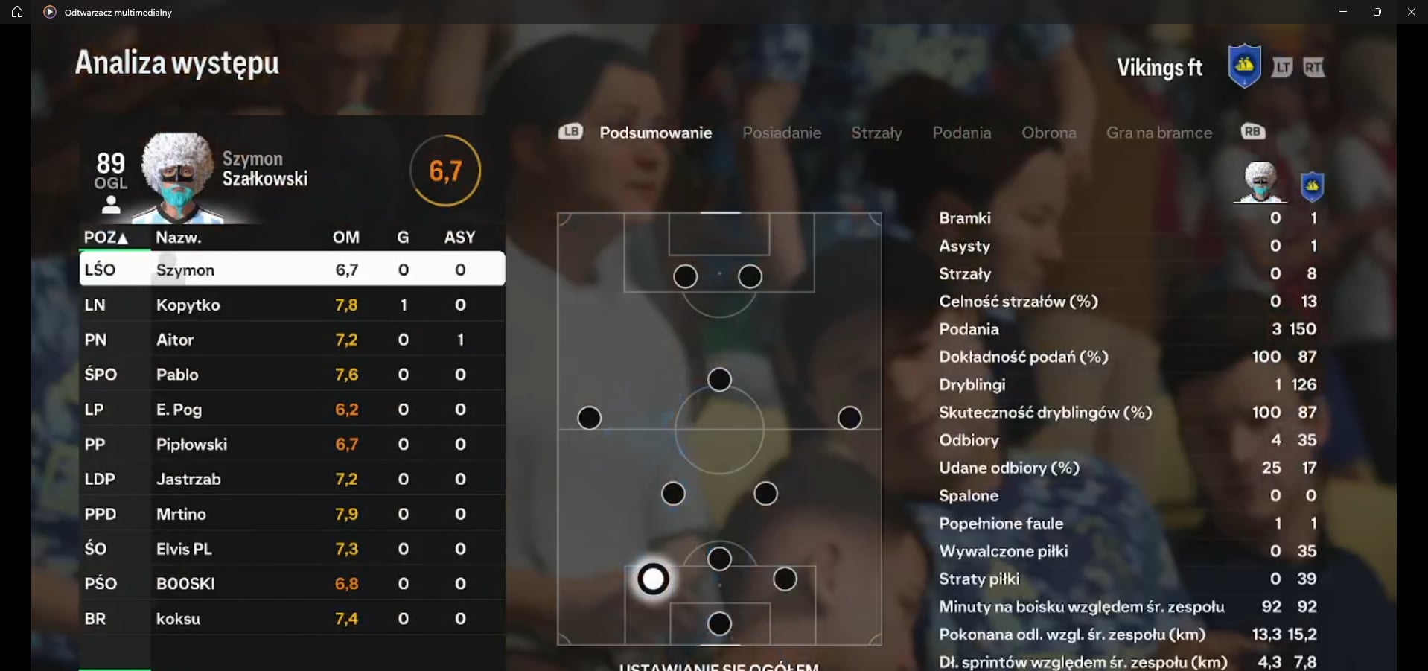Viewport: 1428px width, 671px height.
Task: Switch to the Posiadanie tab
Action: 782,133
